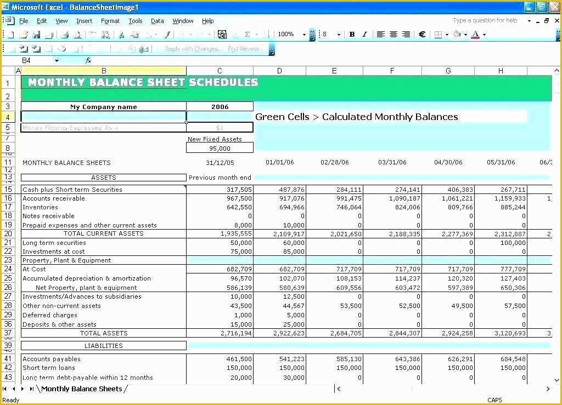
Task: Click the Euro Conversion toolbar icon
Action: [222, 35]
